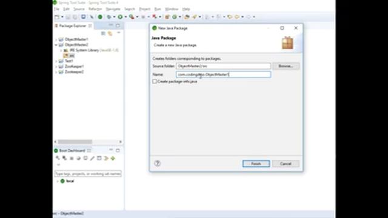388x218 pixels.
Task: Click Link with Editor icon in Package Explorer
Action: point(110,33)
